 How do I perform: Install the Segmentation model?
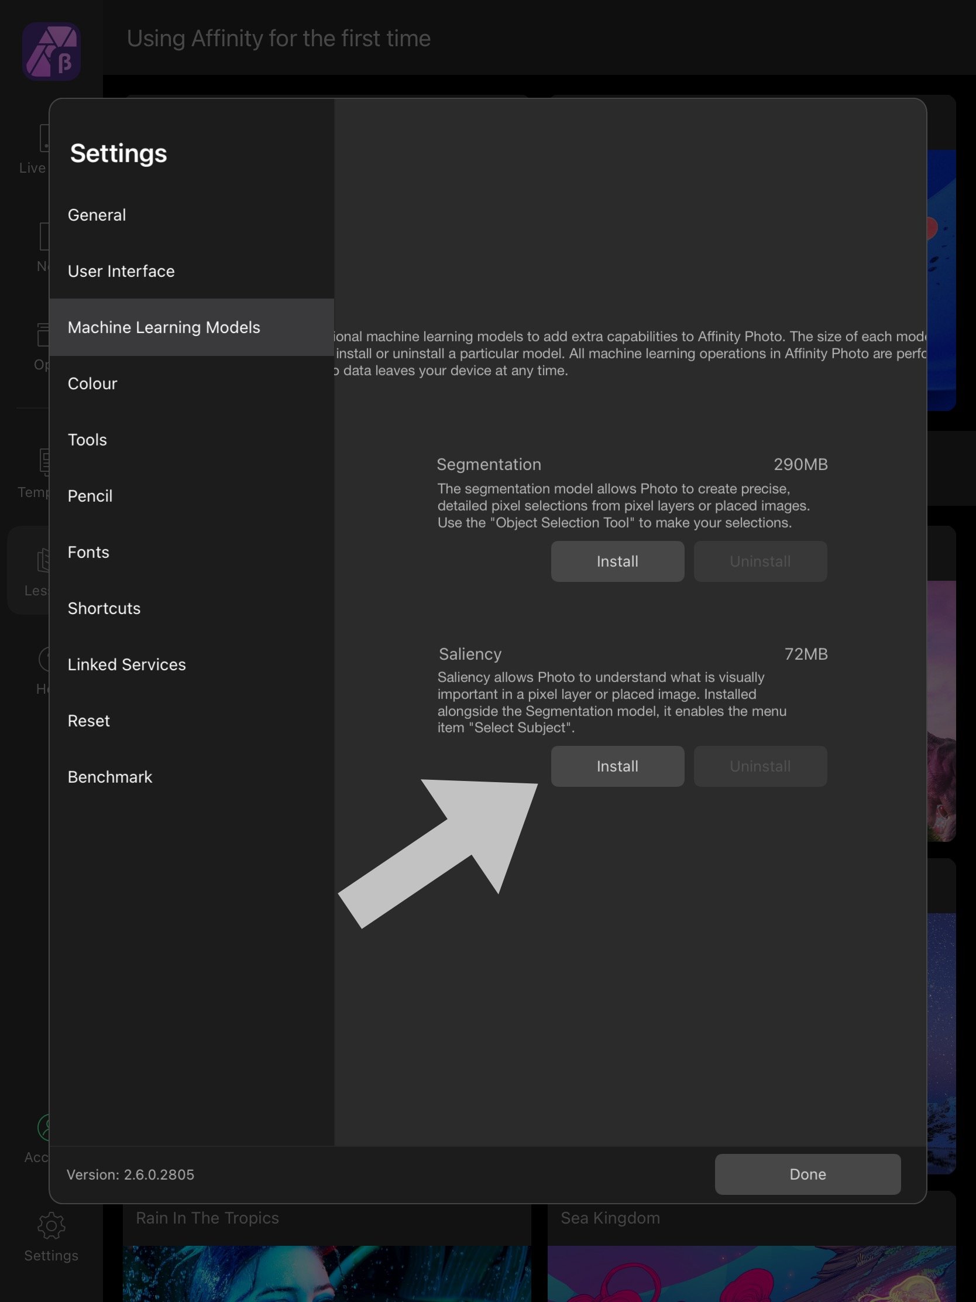click(617, 561)
